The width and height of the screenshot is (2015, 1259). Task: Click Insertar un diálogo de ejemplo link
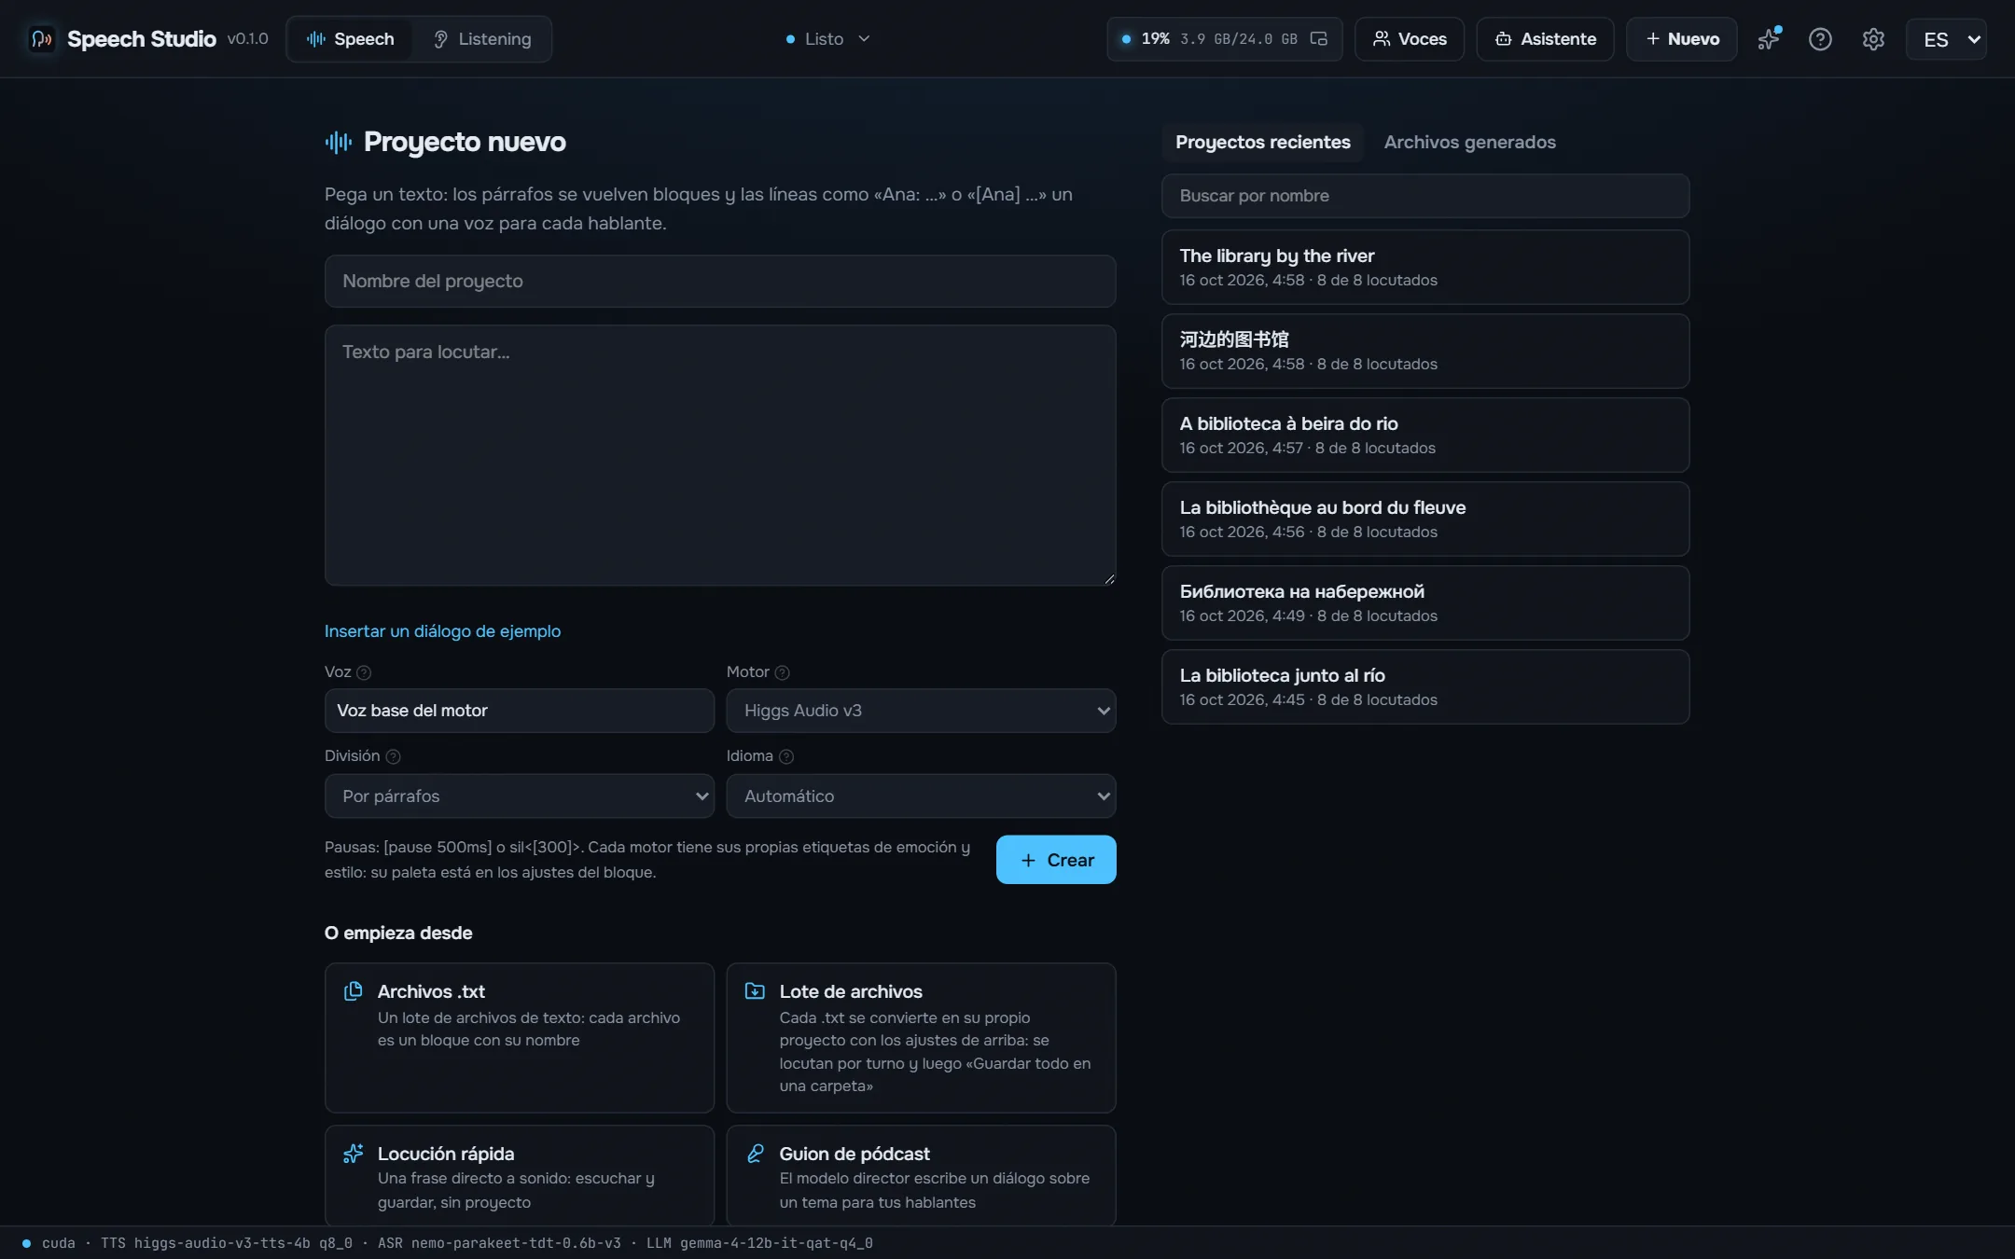tap(442, 631)
